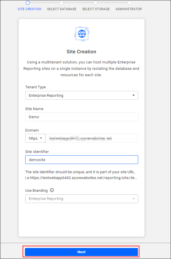This screenshot has height=259, width=171.
Task: Click the Site Identifier label
Action: coord(37,152)
